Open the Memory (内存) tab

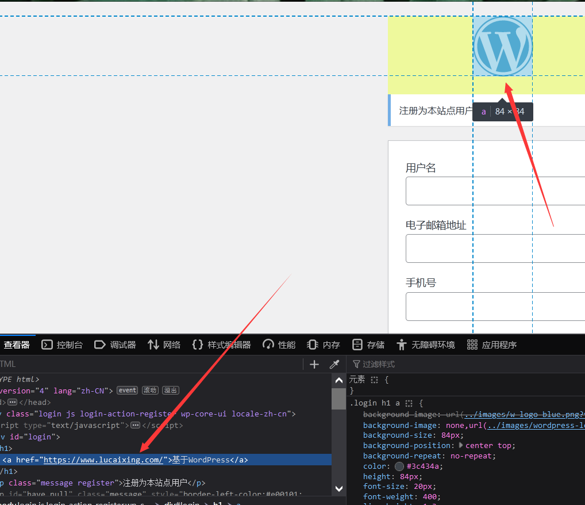[x=324, y=345]
